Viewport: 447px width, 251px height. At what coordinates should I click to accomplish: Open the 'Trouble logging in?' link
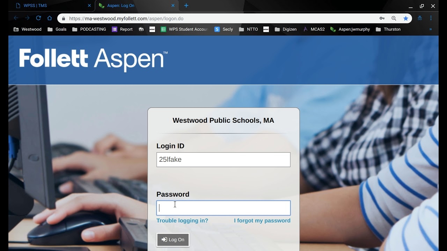pos(182,221)
